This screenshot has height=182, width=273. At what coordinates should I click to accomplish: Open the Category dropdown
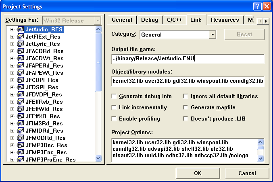213,35
